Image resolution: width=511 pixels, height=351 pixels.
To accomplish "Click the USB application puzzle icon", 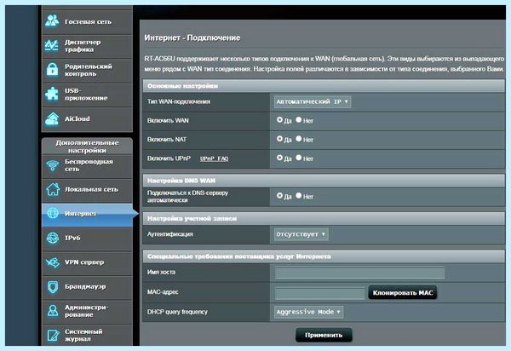I will coord(52,94).
